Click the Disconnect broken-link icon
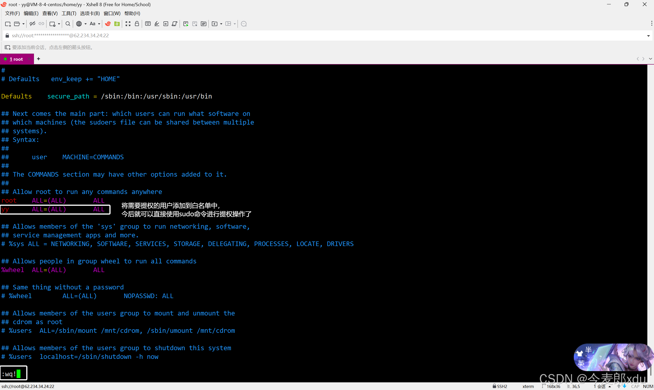Viewport: 654px width, 390px height. [x=32, y=24]
